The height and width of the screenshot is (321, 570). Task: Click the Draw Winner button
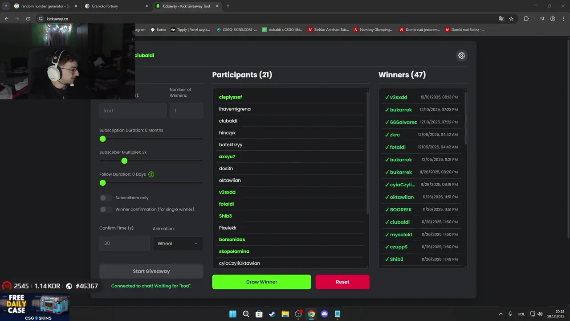tap(262, 282)
